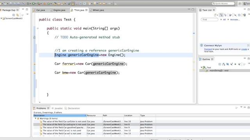The width and height of the screenshot is (250, 140).
Task: Toggle Scheduled view in Task List toolbar
Action: [225, 15]
